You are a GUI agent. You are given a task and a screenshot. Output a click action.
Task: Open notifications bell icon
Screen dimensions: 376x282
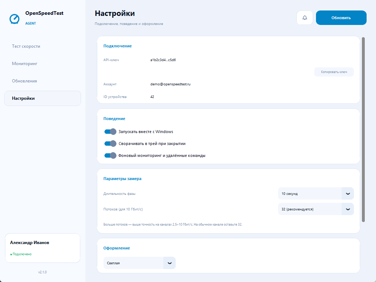(x=304, y=18)
